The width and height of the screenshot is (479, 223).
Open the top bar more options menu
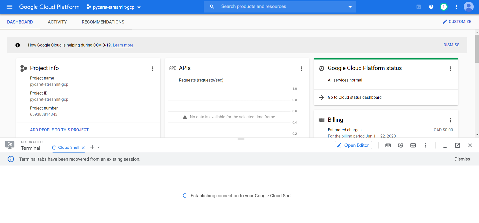coord(456,7)
